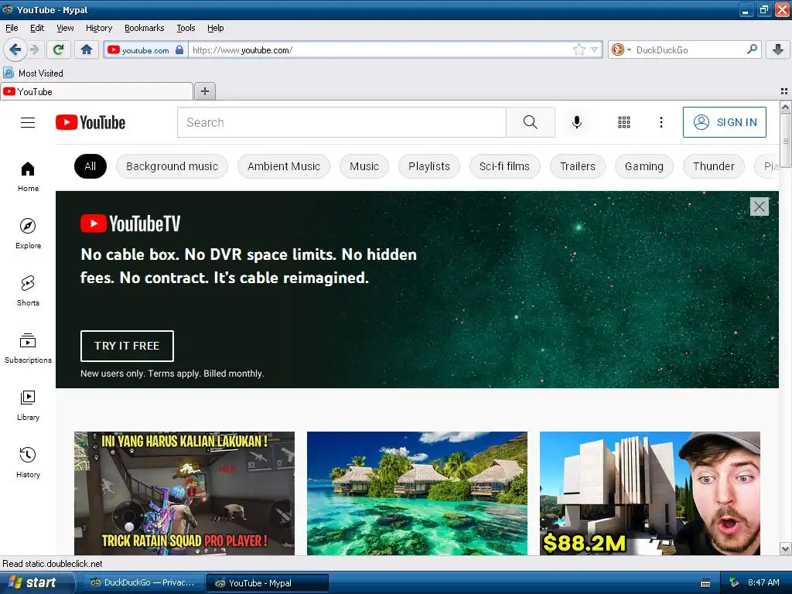The height and width of the screenshot is (594, 792).
Task: Click the DuckDuckGo search magnifier
Action: [x=752, y=49]
